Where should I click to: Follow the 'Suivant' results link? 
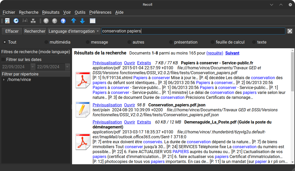click(x=232, y=53)
